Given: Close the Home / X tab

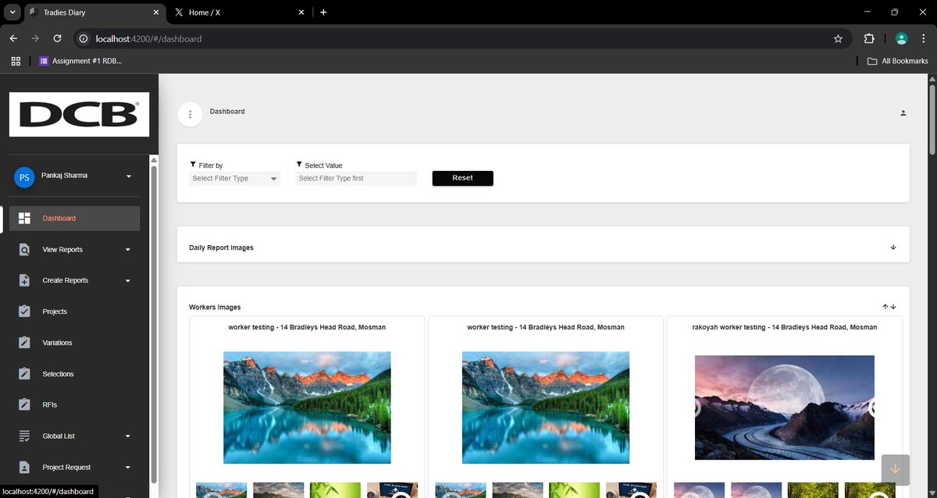Looking at the screenshot, I should click(x=301, y=12).
